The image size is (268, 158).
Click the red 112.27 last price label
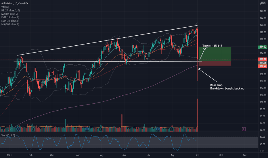point(263,59)
